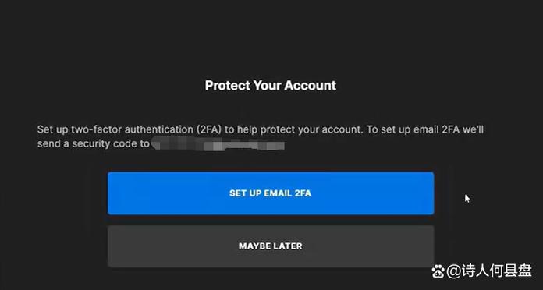Click the Protect Your Account heading

pyautogui.click(x=271, y=86)
